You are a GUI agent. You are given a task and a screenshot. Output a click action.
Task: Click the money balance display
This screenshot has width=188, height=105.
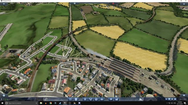[x=5, y=99]
